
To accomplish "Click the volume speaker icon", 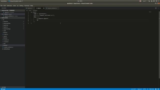I will (154, 1).
